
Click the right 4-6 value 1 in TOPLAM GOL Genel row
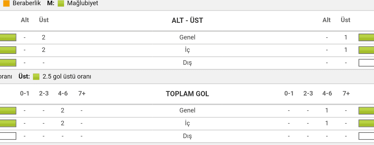(327, 110)
